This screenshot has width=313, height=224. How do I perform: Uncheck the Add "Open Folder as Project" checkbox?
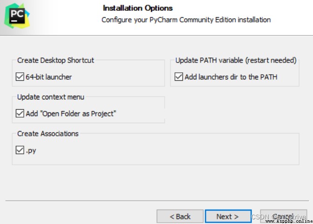[x=20, y=113]
